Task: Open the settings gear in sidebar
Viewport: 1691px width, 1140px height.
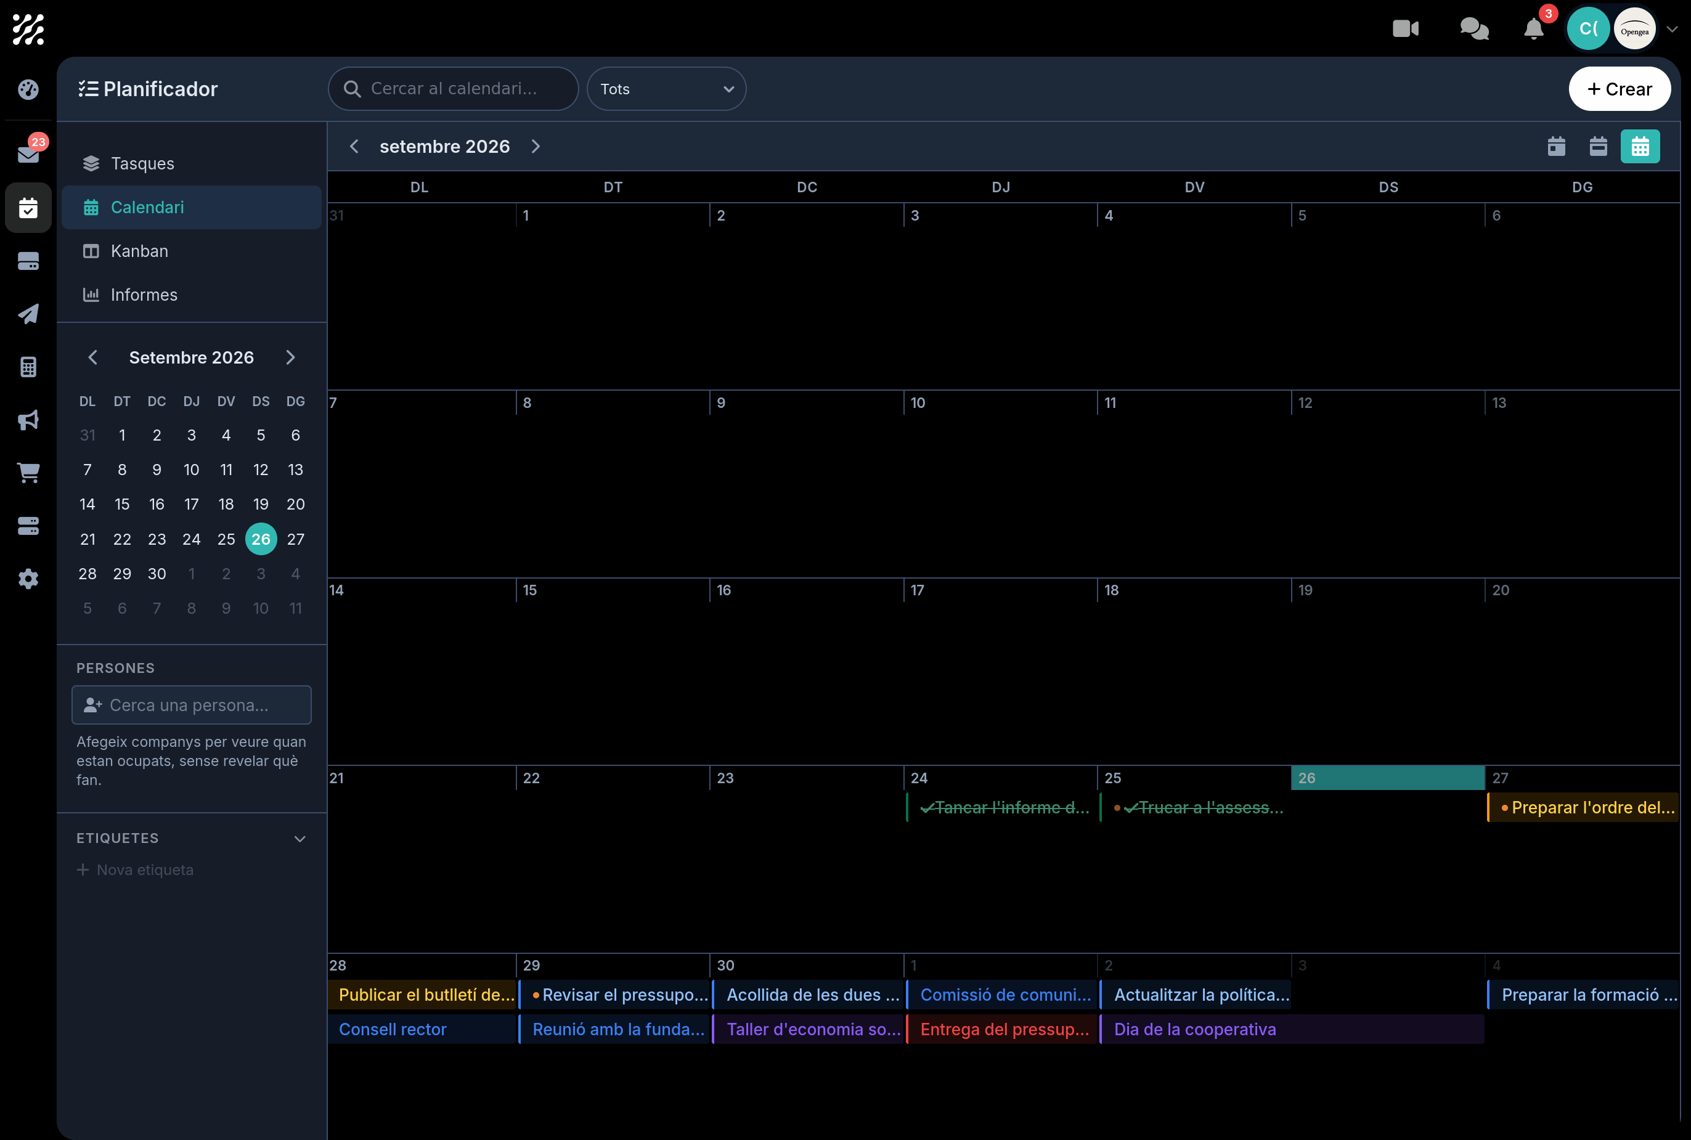Action: [28, 579]
